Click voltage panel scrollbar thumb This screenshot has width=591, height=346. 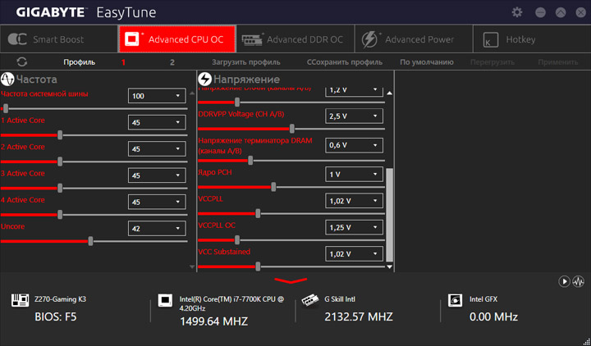pyautogui.click(x=389, y=215)
